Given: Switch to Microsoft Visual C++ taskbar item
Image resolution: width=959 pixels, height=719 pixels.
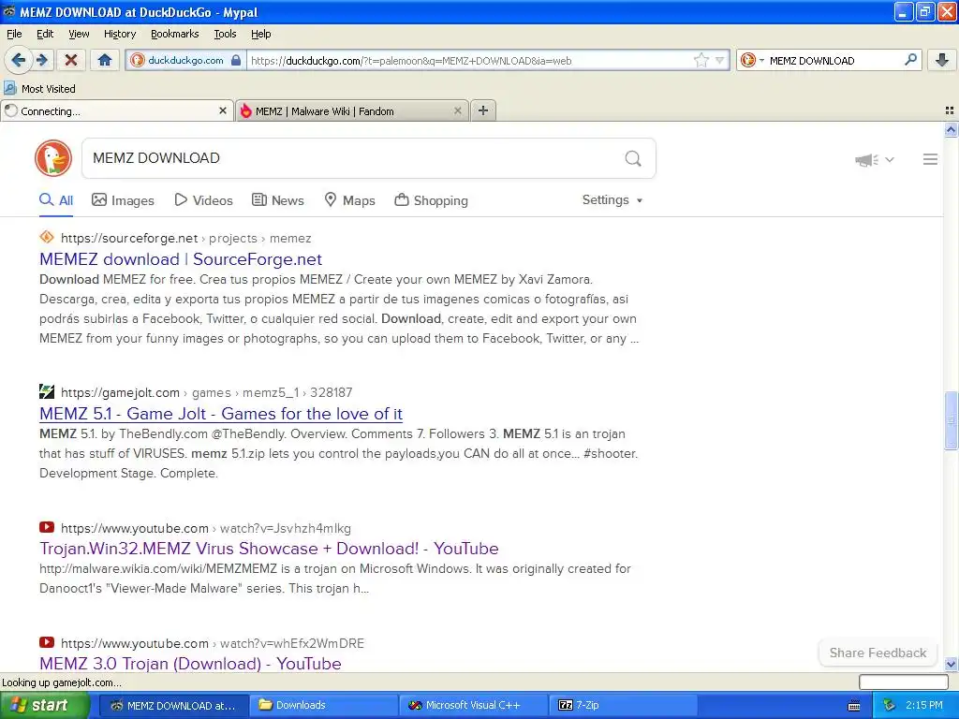Looking at the screenshot, I should point(473,705).
